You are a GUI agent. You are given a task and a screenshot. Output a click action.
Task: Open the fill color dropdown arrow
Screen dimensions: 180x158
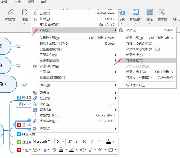(66, 150)
